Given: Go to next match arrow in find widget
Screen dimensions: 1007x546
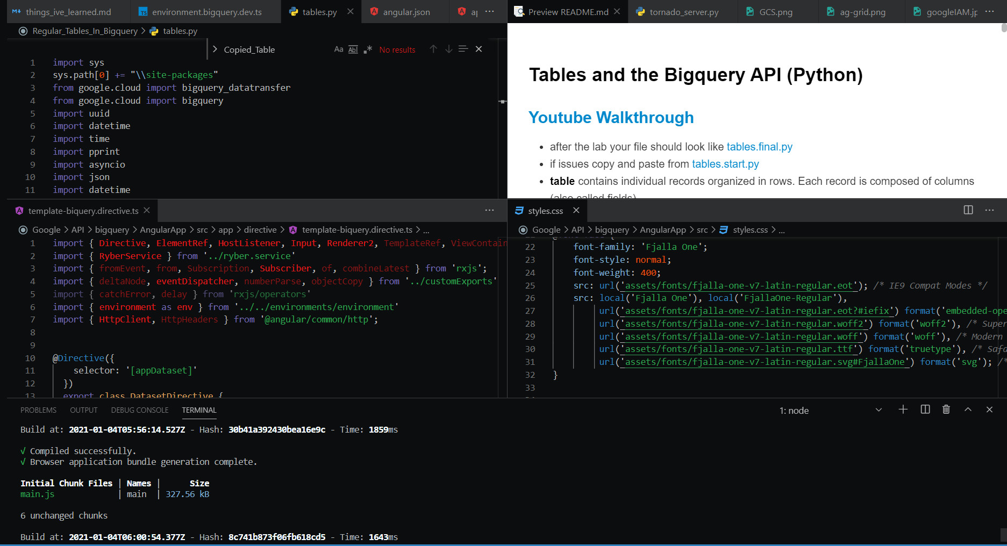Looking at the screenshot, I should [448, 49].
